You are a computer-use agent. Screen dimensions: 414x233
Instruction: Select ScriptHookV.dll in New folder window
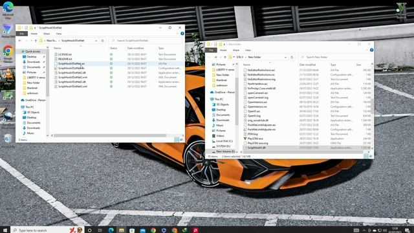(x=256, y=148)
